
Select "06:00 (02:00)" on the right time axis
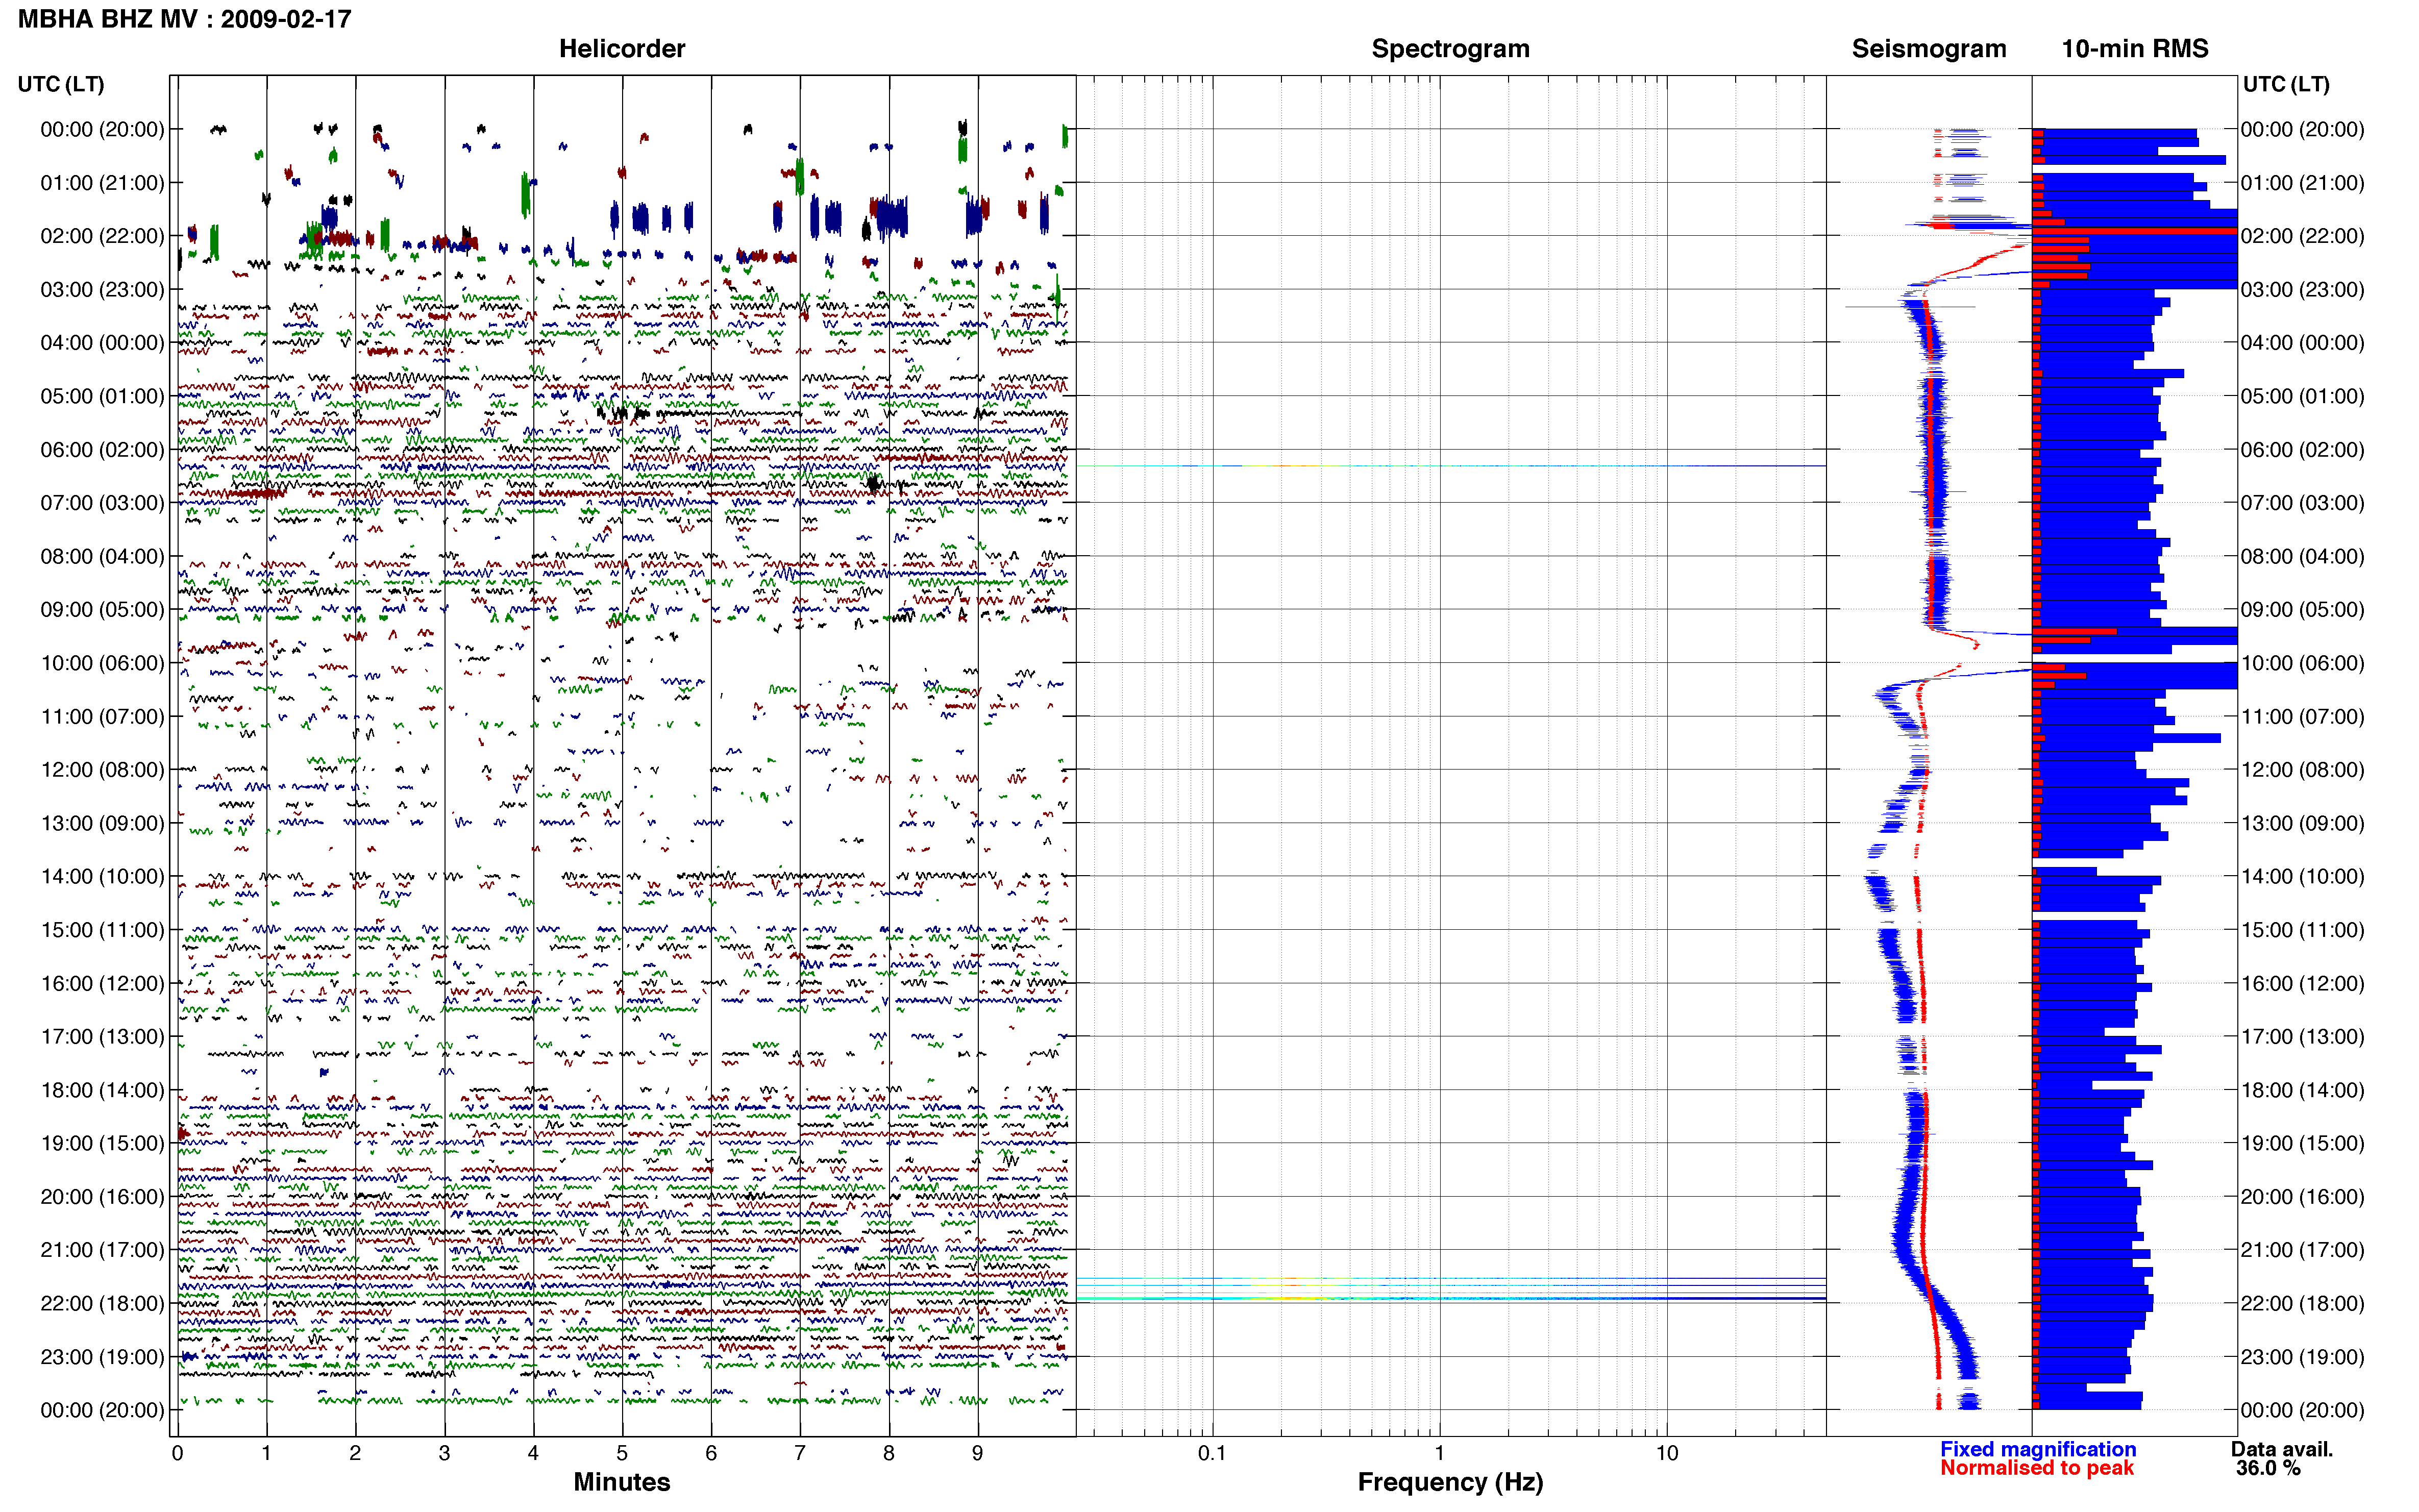[2303, 450]
